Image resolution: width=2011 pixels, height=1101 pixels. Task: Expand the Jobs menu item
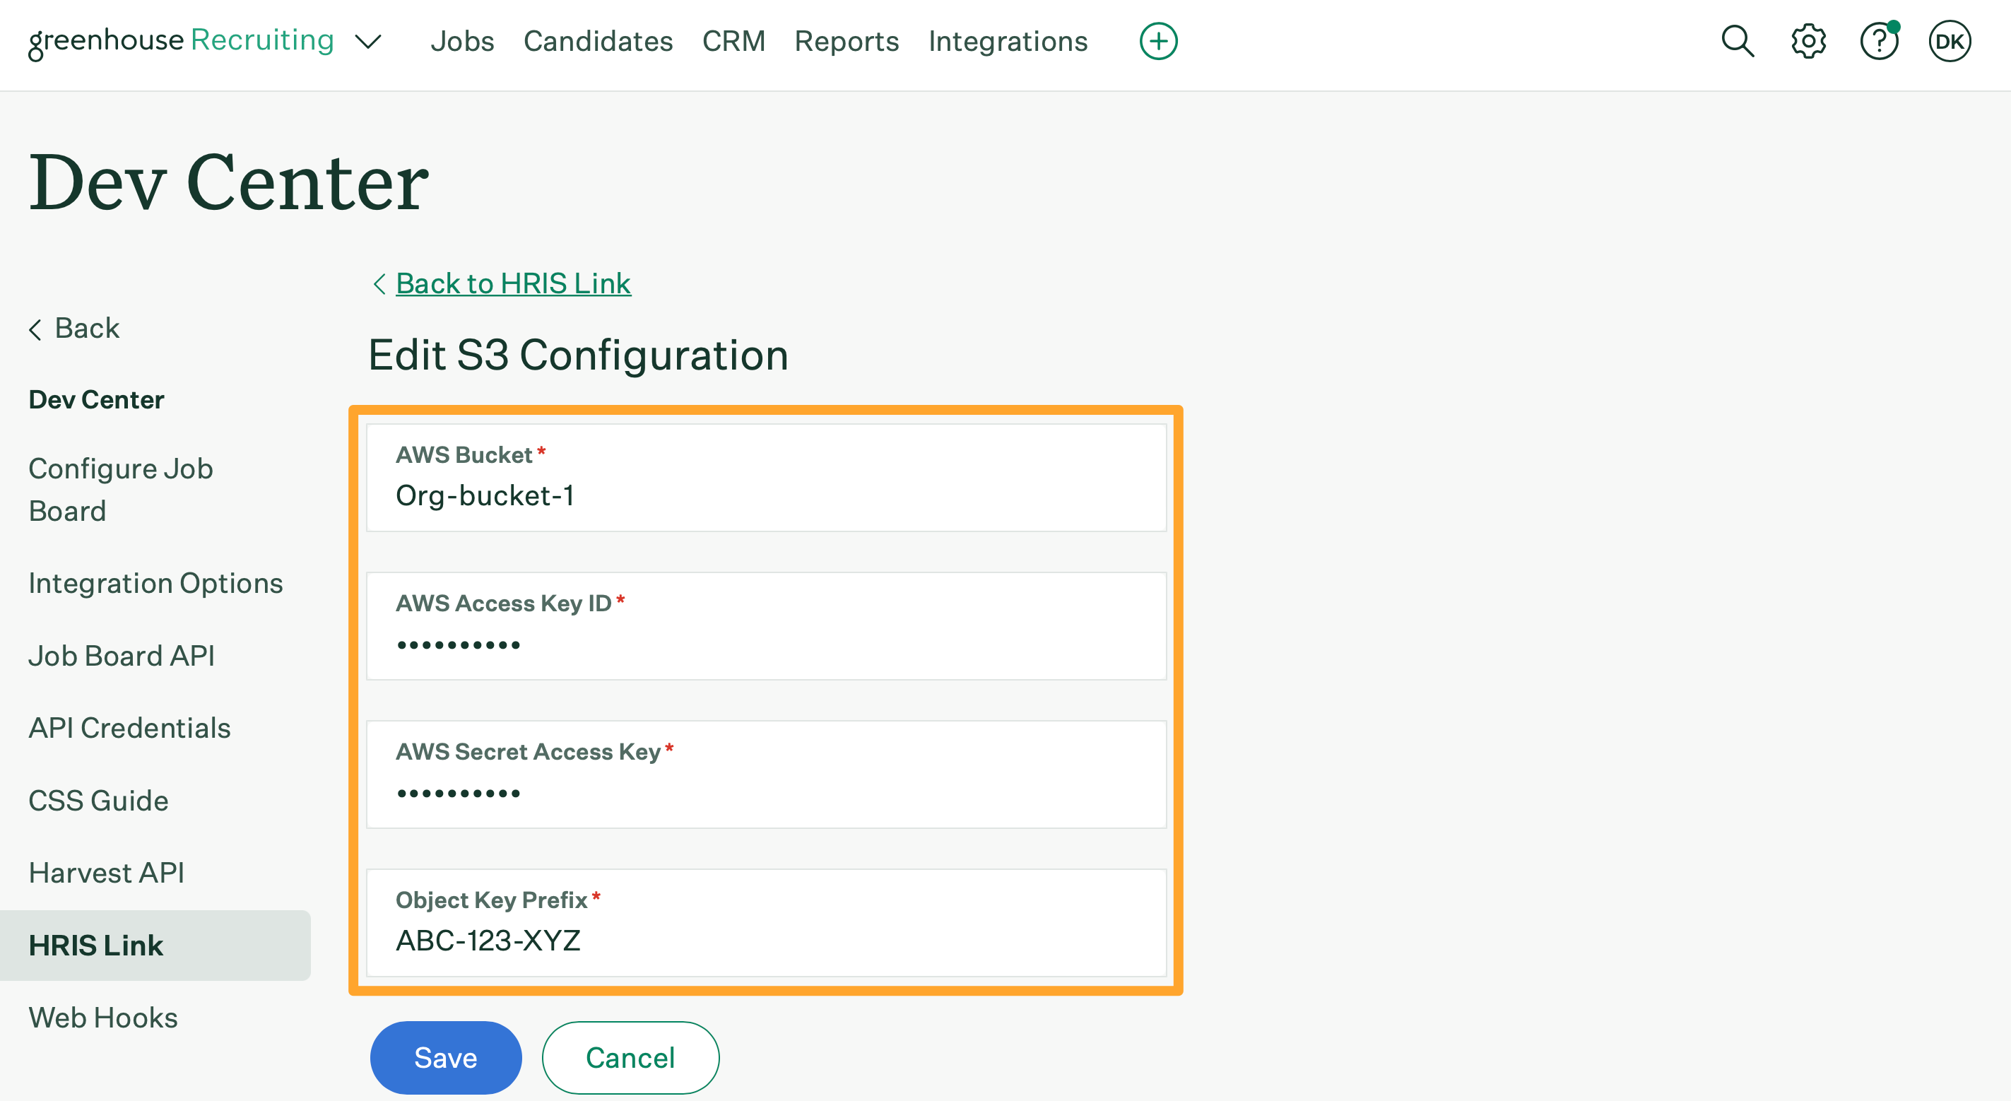(x=462, y=41)
